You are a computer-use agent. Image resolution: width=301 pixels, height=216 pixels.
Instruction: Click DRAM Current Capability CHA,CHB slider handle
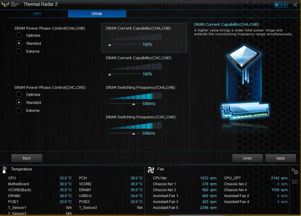(x=110, y=45)
